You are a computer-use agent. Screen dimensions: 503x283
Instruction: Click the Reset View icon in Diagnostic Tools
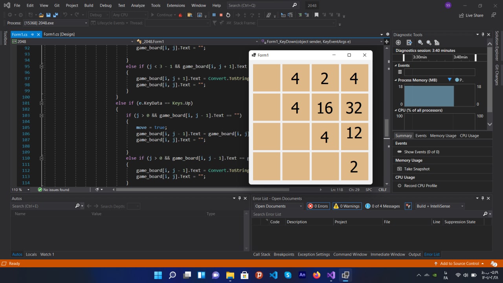[x=437, y=42]
